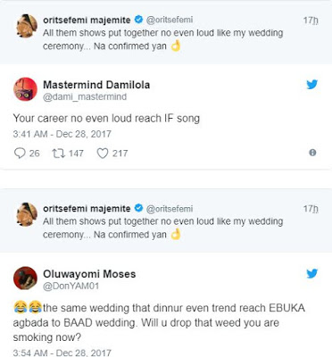
Task: Click the Mastermind Damilola display name
Action: click(x=96, y=85)
